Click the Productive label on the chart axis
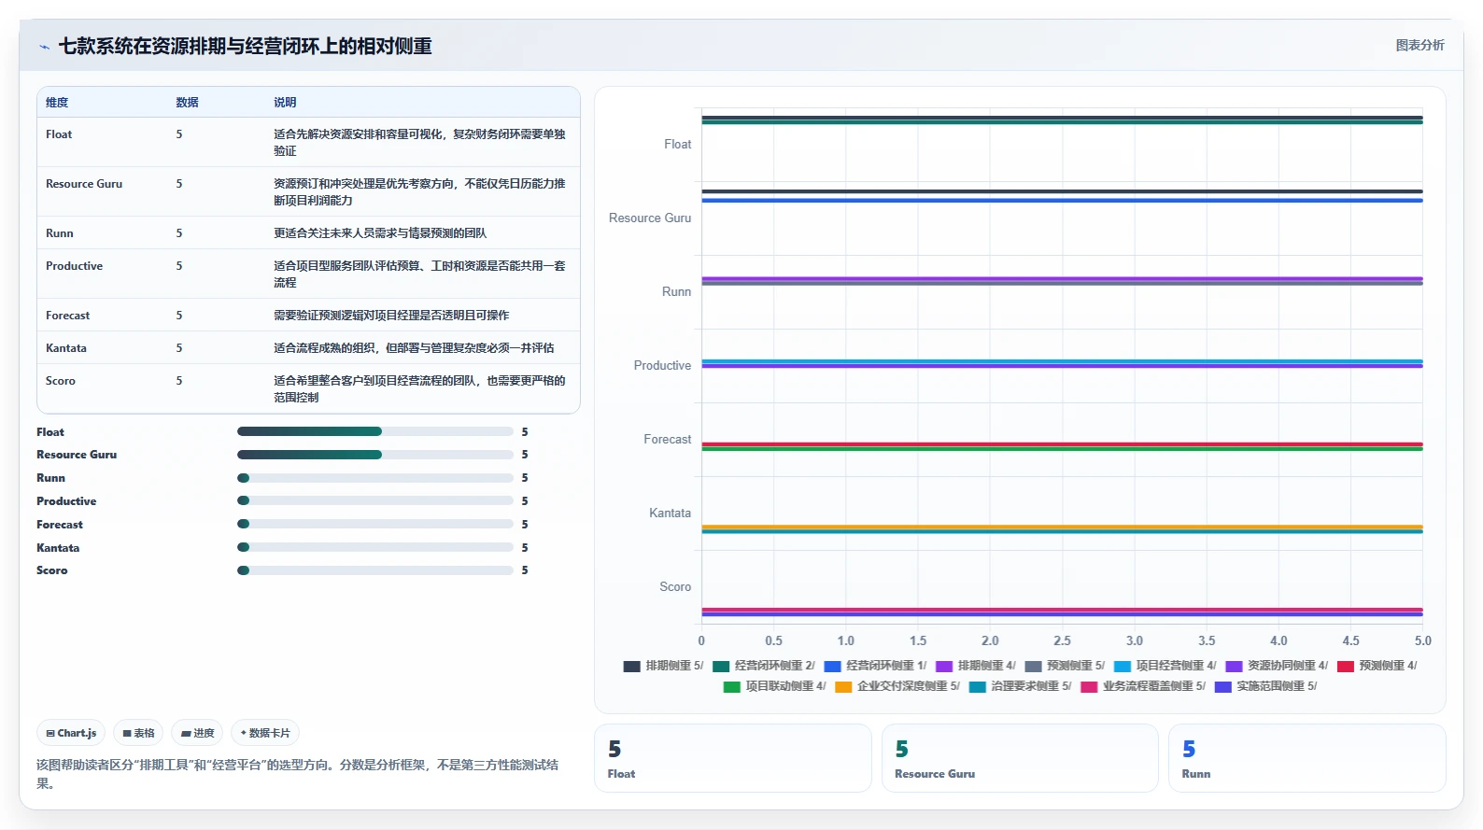The height and width of the screenshot is (830, 1483). click(x=663, y=366)
